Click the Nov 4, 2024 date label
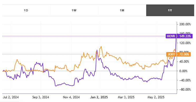Image resolution: width=196 pixels, height=102 pixels. 71,97
